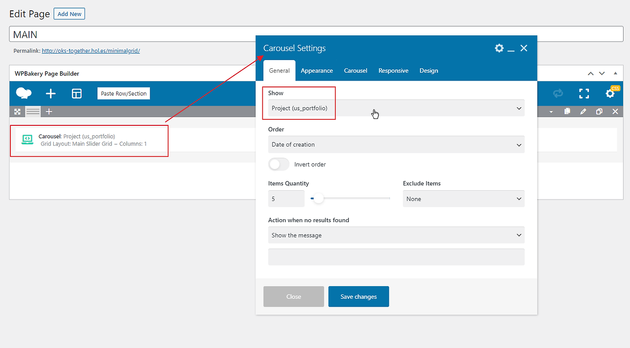The image size is (630, 348).
Task: Move WPBakery panel down arrow
Action: coord(601,74)
